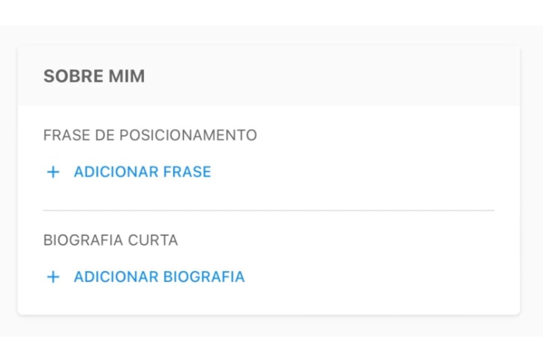Click the BIOGRAFIA CURTA label

pos(110,240)
